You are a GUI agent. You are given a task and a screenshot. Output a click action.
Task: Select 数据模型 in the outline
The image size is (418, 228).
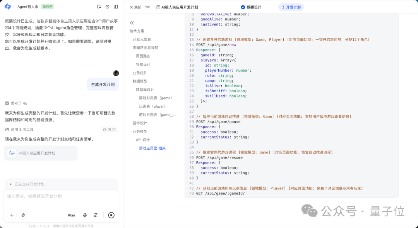pyautogui.click(x=140, y=81)
